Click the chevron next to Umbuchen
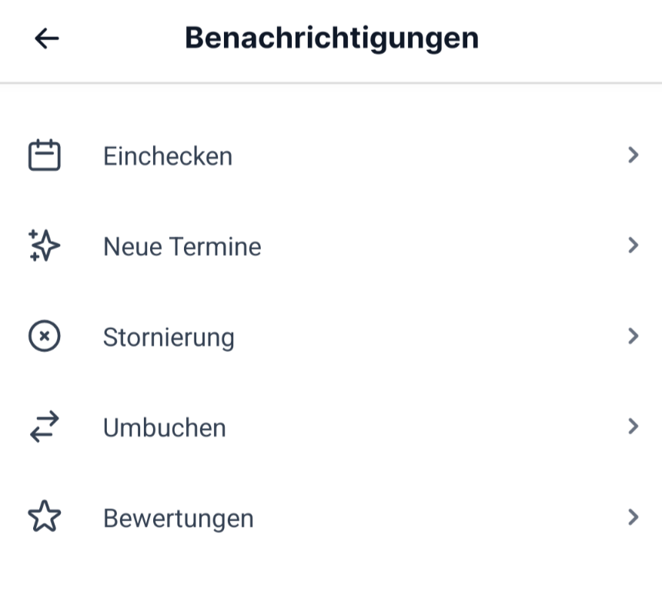This screenshot has width=662, height=589. [633, 427]
